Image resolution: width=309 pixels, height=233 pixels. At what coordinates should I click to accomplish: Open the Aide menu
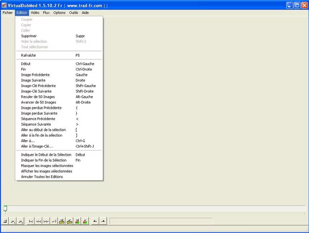click(x=85, y=12)
